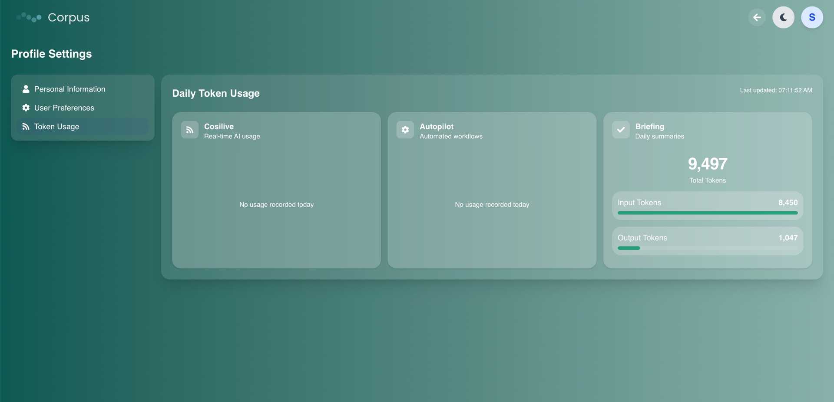The width and height of the screenshot is (834, 402).
Task: Select the Autopilot gear icon
Action: coord(405,130)
